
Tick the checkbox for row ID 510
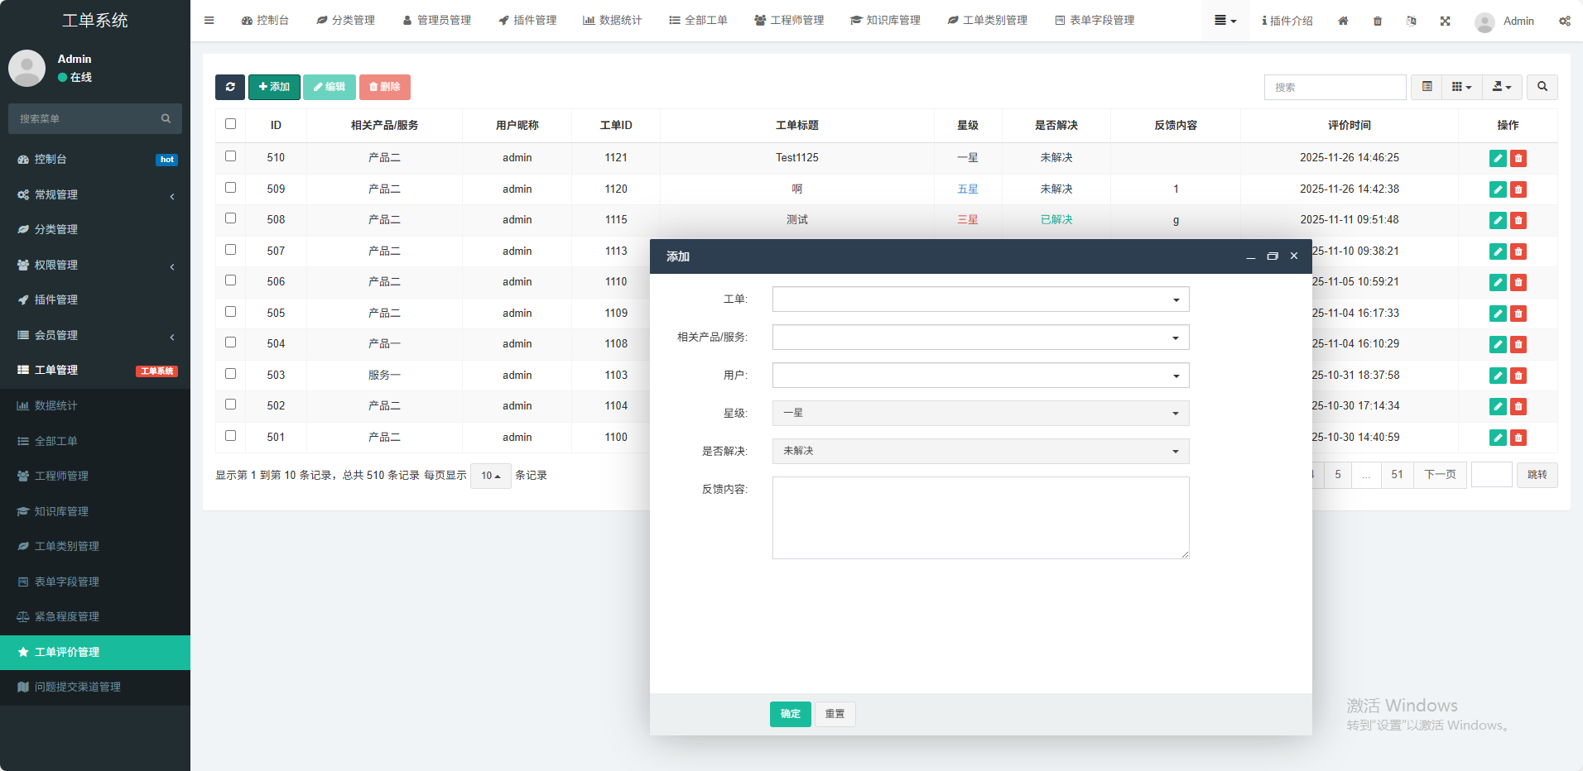point(231,156)
